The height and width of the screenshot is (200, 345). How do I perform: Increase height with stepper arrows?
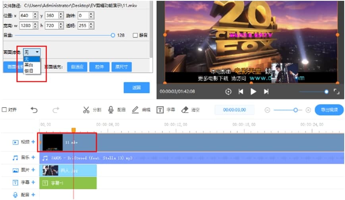tap(61, 24)
